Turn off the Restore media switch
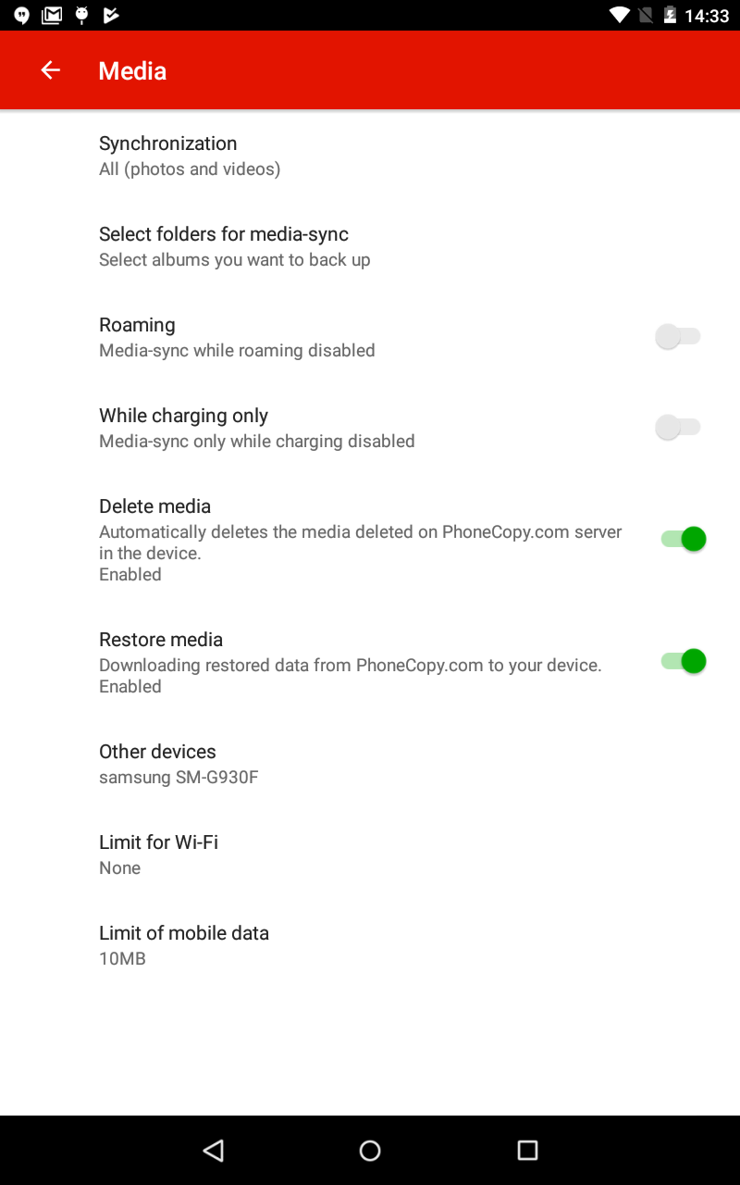Image resolution: width=740 pixels, height=1185 pixels. point(684,661)
